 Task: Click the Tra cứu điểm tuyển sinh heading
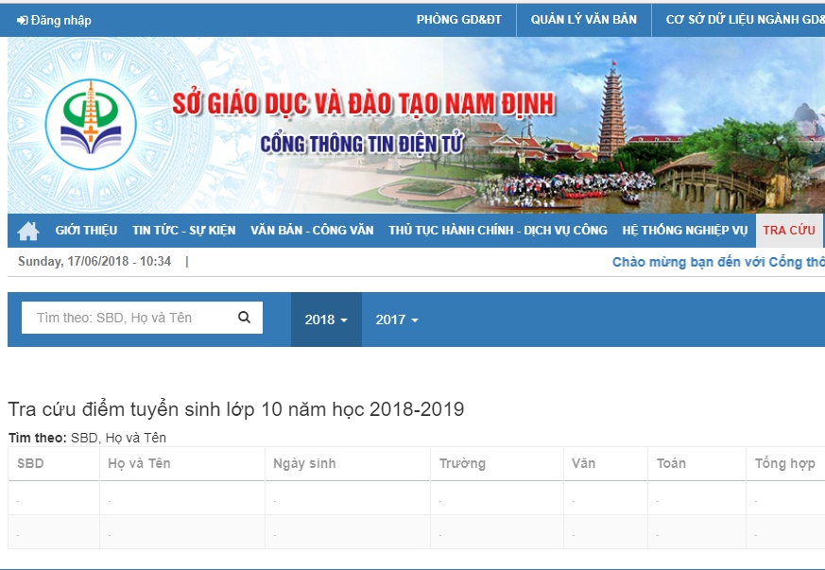pyautogui.click(x=236, y=409)
